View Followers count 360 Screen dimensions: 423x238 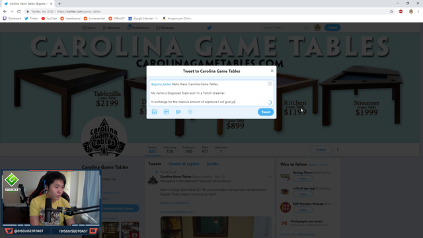(x=189, y=149)
